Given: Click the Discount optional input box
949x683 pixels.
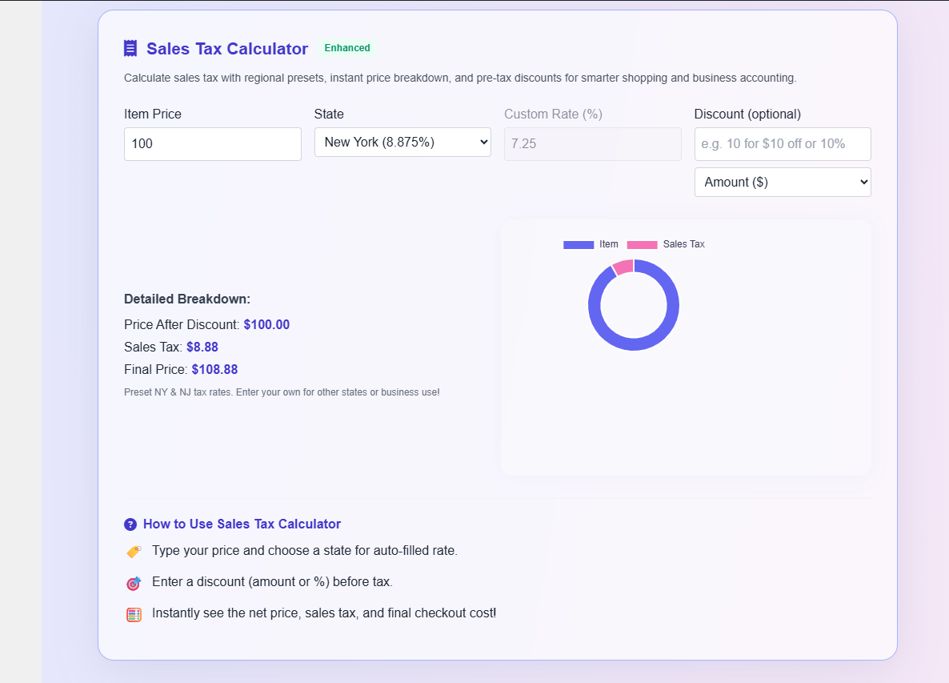Looking at the screenshot, I should click(782, 144).
